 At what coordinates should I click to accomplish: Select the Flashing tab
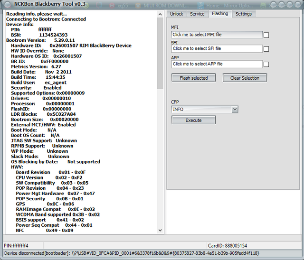220,14
